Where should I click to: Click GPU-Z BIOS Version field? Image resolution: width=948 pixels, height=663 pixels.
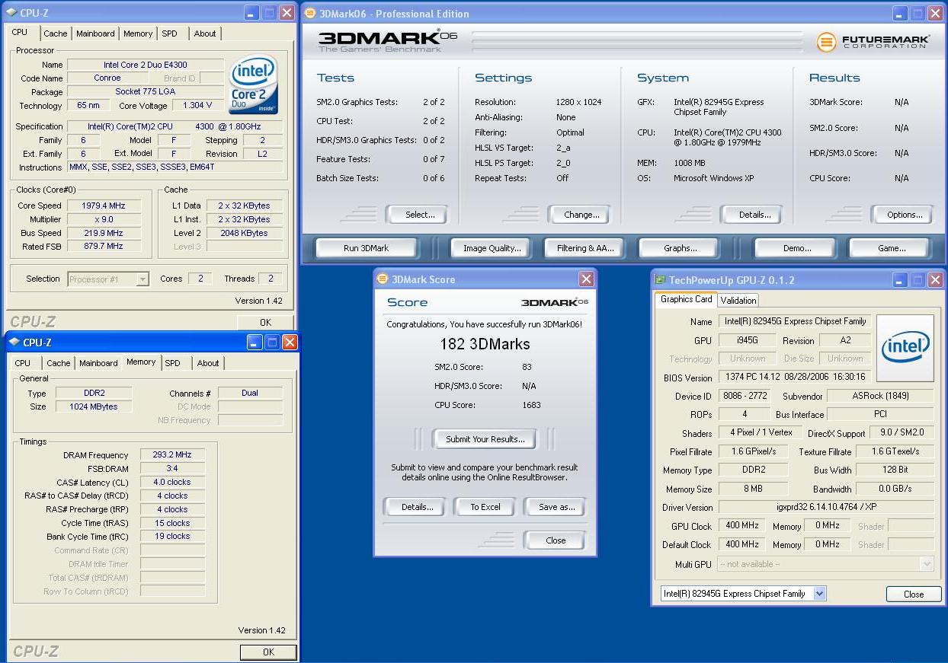(x=793, y=378)
